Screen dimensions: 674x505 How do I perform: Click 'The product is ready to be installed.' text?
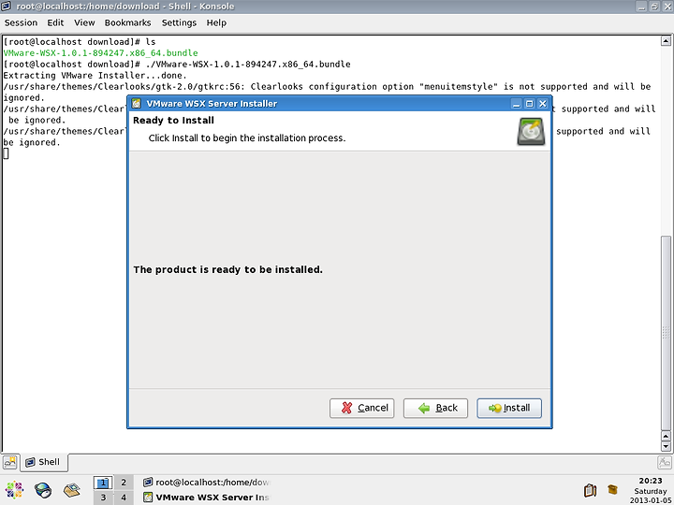(227, 269)
